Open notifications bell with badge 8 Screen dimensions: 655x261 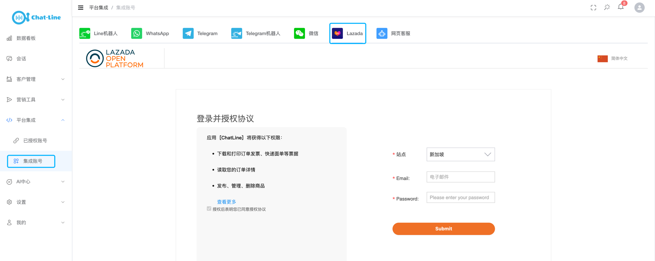pos(621,6)
